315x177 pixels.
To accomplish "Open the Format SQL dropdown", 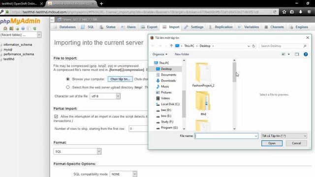I will [77, 151].
